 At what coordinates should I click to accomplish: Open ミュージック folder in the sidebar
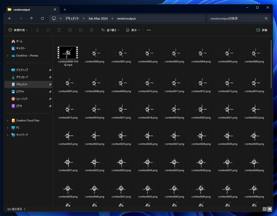(x=22, y=99)
